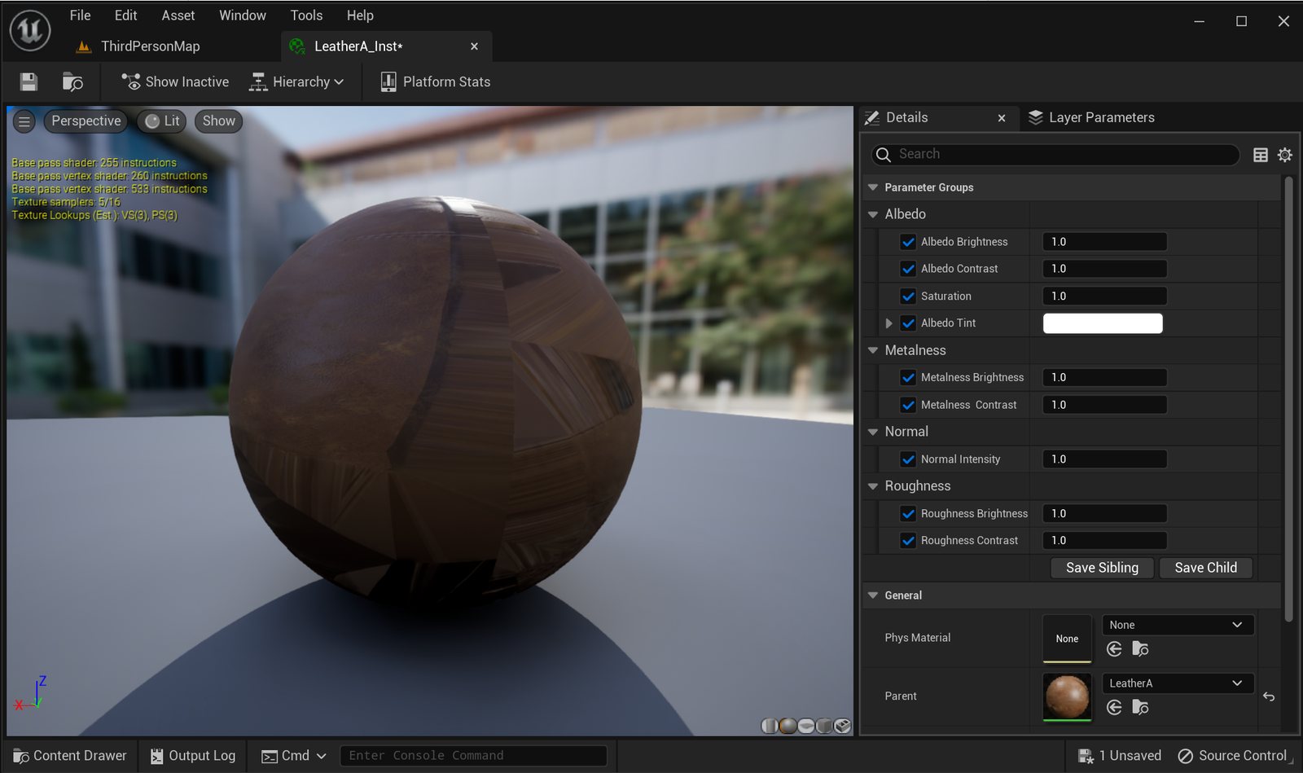Collapse Parameter Groups section
The height and width of the screenshot is (773, 1303).
coord(873,187)
